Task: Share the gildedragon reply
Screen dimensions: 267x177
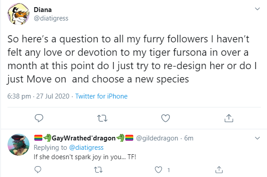Action: click(x=219, y=170)
